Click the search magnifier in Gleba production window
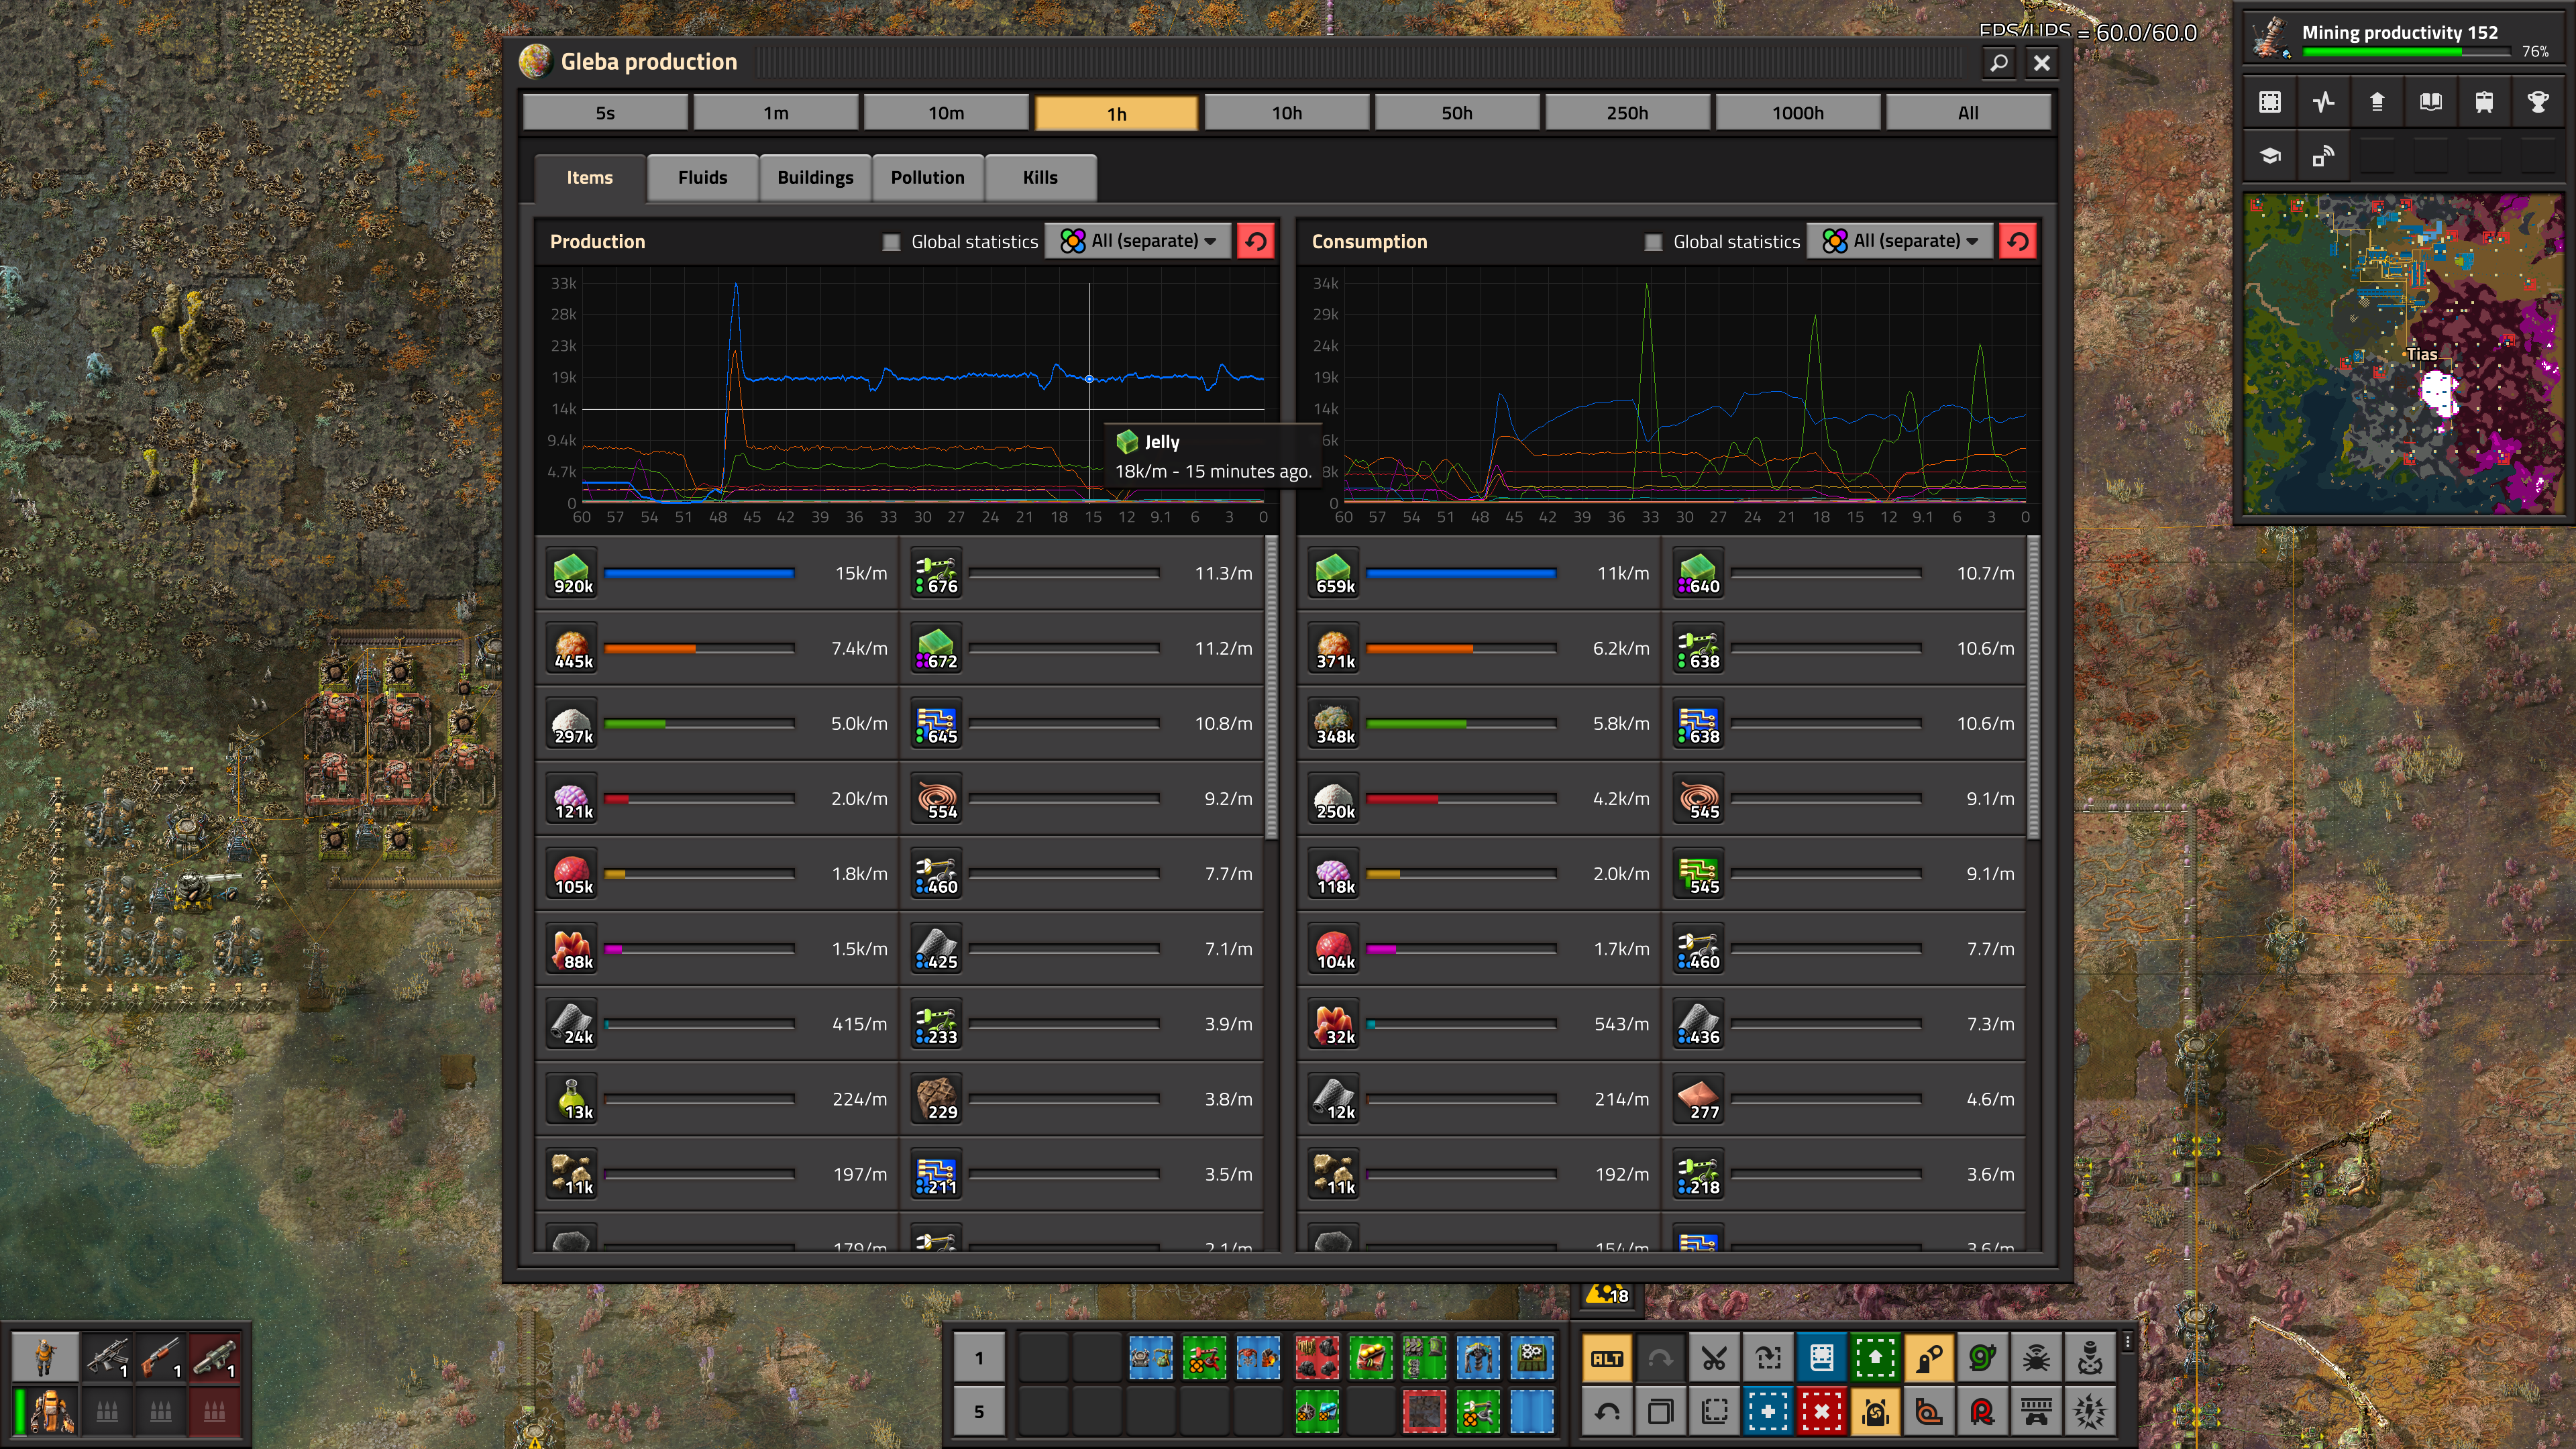 tap(1998, 63)
